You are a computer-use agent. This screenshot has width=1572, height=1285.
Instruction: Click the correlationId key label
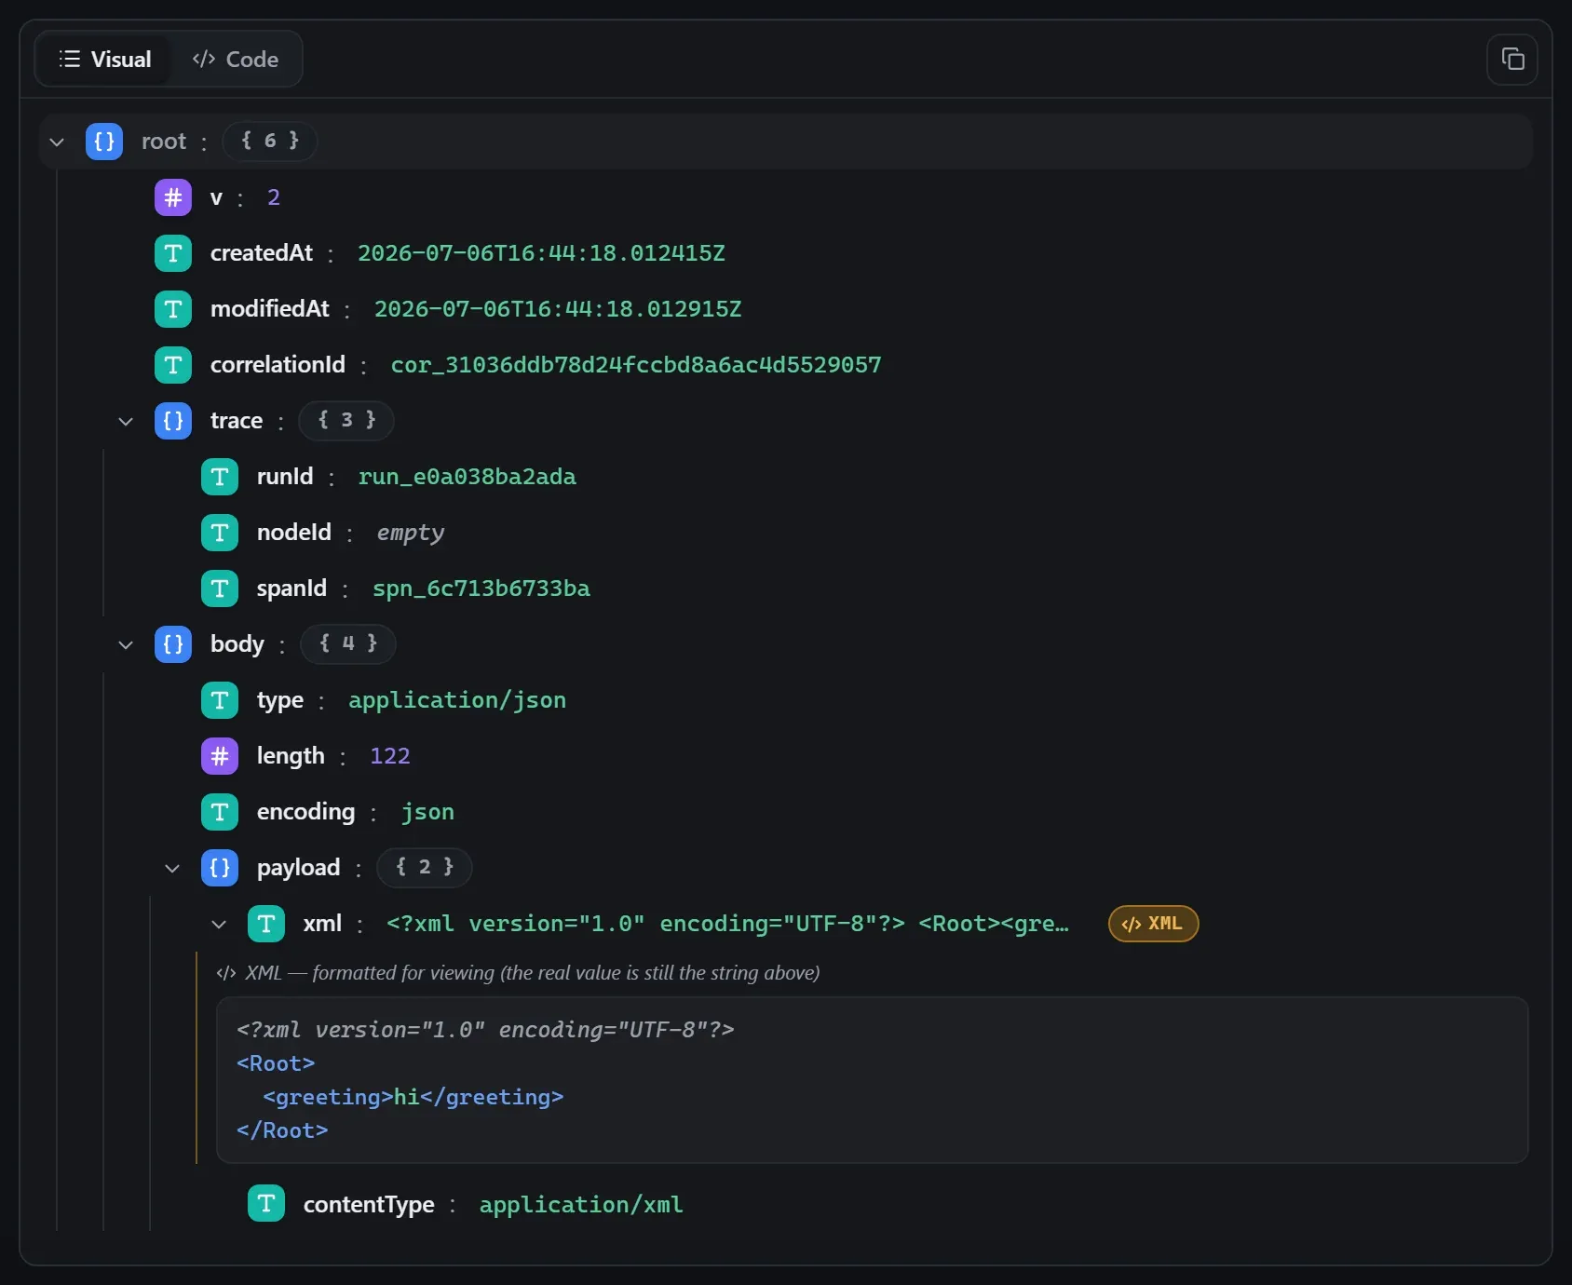pyautogui.click(x=278, y=365)
